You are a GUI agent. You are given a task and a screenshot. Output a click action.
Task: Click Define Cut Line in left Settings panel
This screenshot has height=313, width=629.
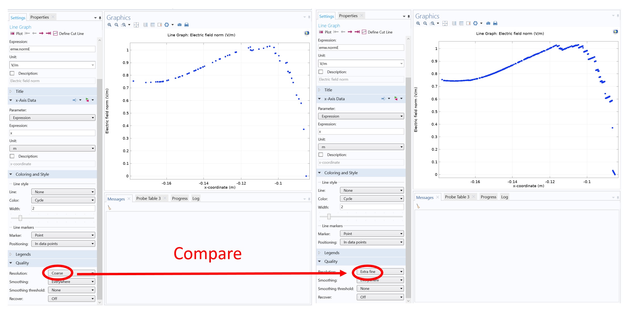(69, 33)
